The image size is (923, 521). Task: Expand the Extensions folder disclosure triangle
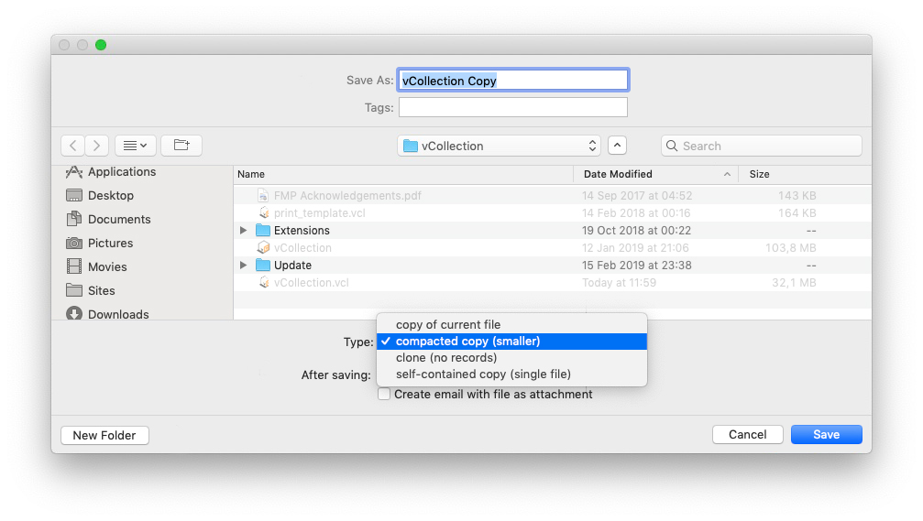pos(243,231)
